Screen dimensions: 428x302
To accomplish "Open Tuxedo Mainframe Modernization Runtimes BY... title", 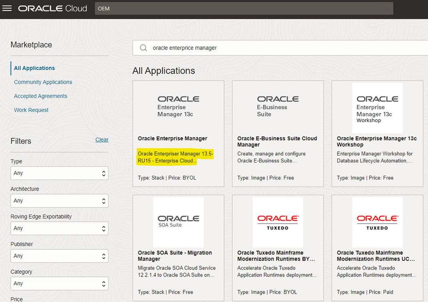I will (x=276, y=255).
